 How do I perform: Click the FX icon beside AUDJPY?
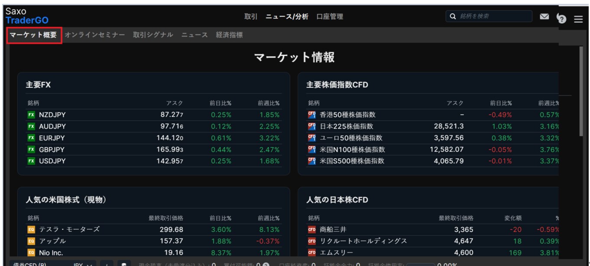31,126
